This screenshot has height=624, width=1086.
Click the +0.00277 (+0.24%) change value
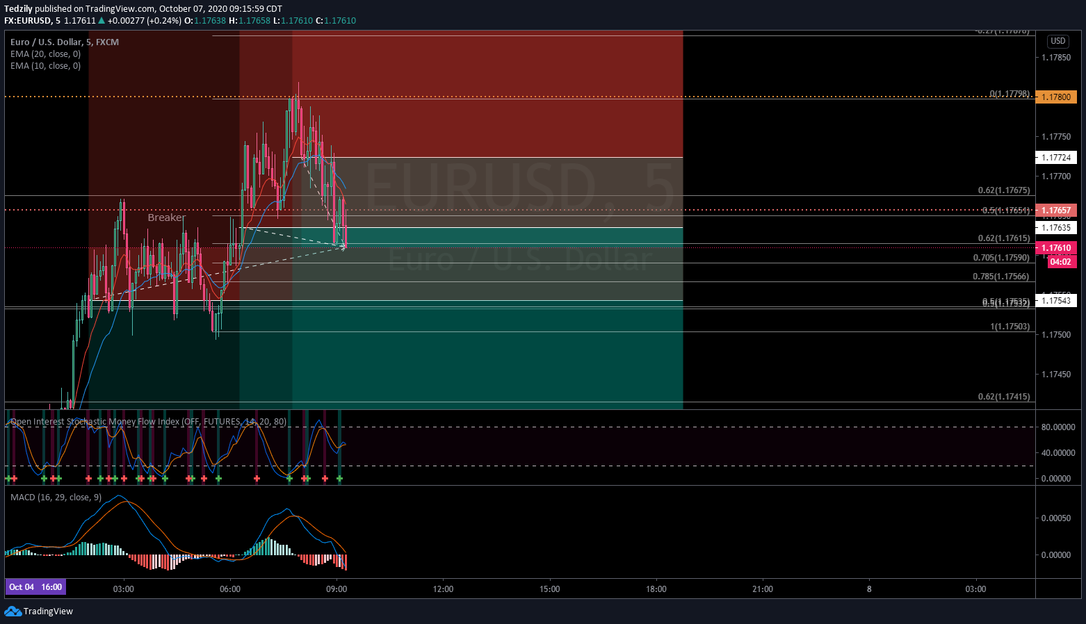click(x=145, y=21)
